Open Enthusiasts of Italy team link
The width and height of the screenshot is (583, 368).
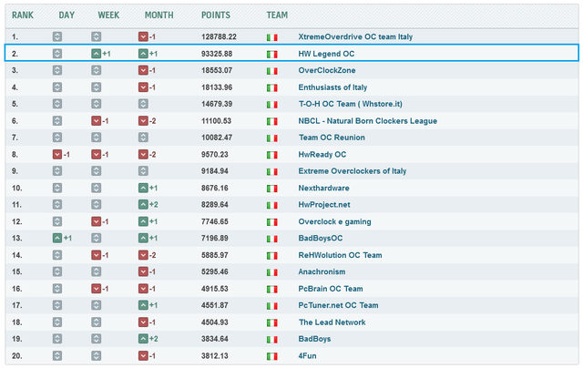[332, 87]
